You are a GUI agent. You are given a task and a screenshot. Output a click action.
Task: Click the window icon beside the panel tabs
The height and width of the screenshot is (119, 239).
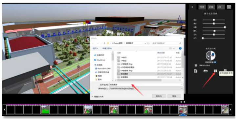point(229,7)
